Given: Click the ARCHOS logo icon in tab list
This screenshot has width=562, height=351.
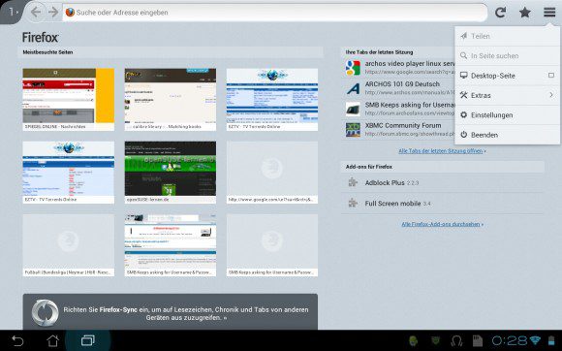Looking at the screenshot, I should [x=353, y=88].
